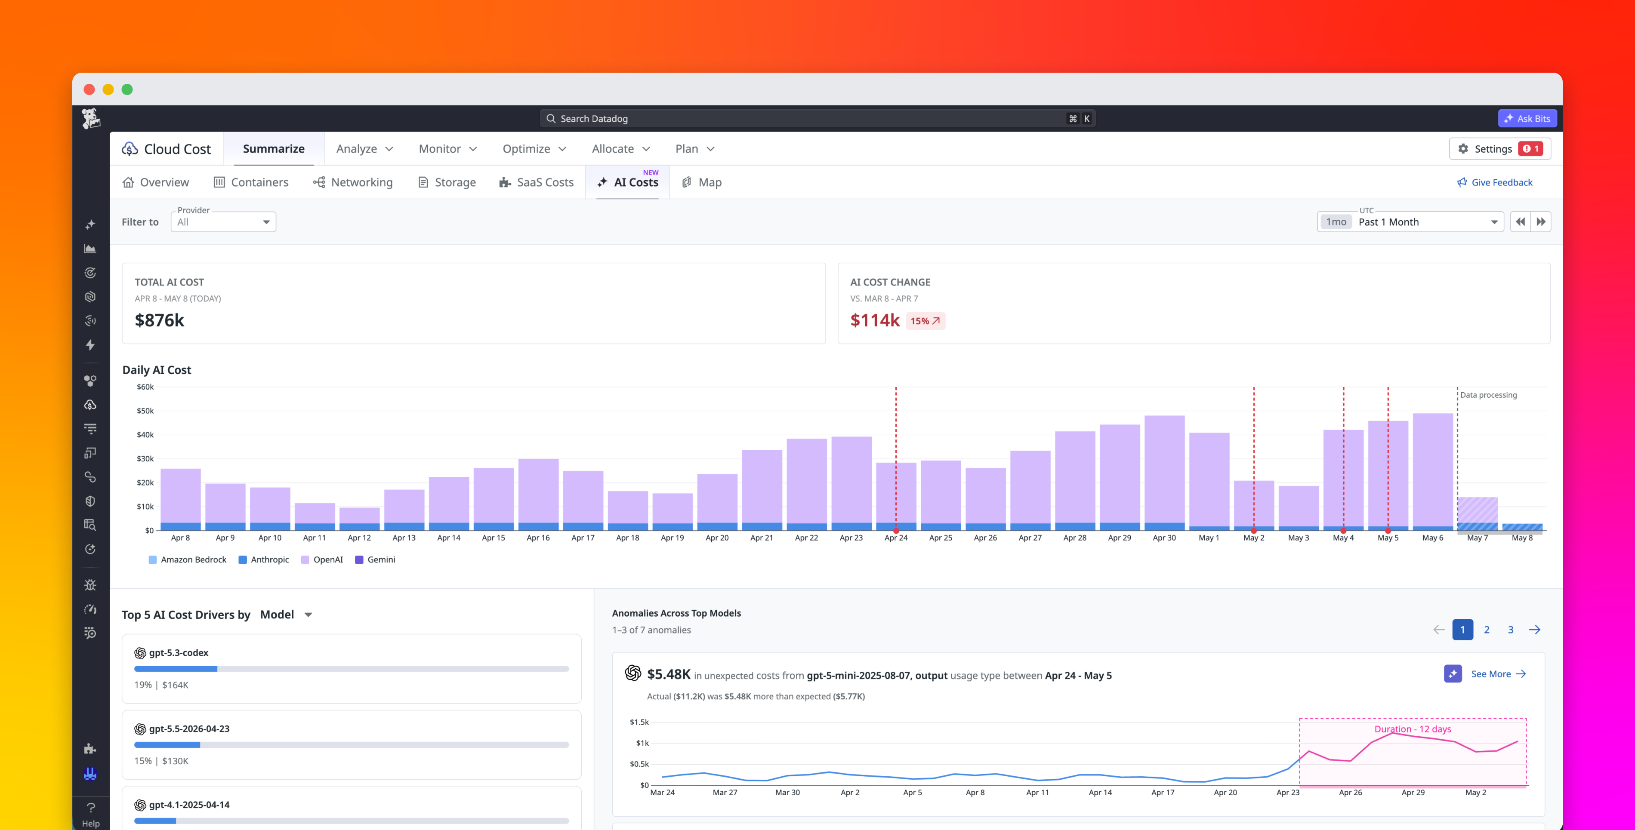Select the AI Costs tab
Screen dimensions: 1635x830
628,182
